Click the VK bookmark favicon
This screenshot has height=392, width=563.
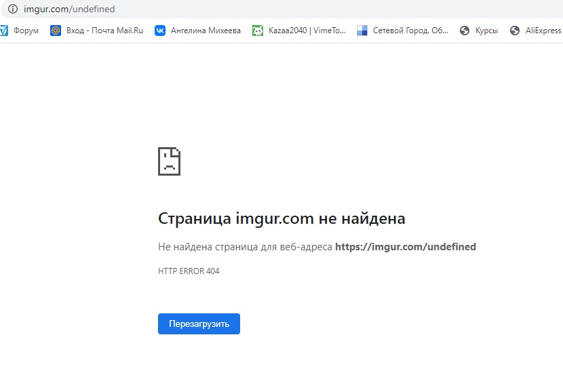(x=160, y=31)
